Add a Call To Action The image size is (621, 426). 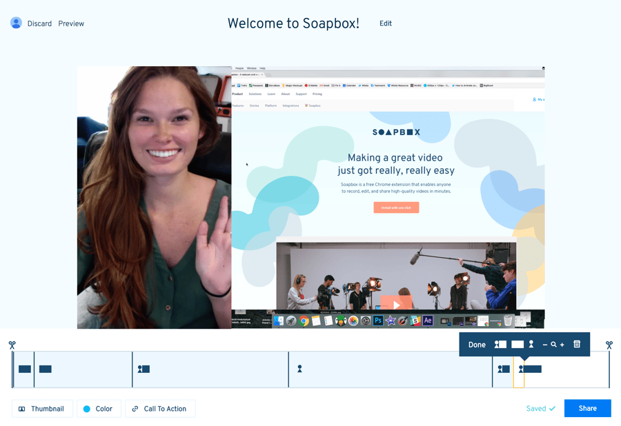(160, 409)
